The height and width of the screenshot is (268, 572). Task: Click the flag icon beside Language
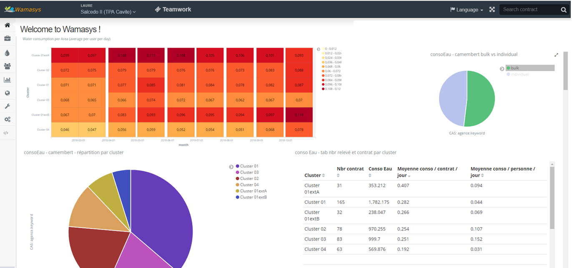coord(453,9)
